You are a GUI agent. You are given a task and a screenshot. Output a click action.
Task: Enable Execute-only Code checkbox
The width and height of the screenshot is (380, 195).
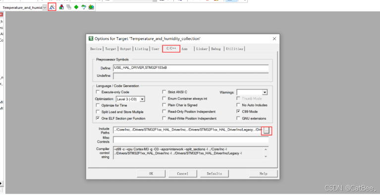pos(98,92)
